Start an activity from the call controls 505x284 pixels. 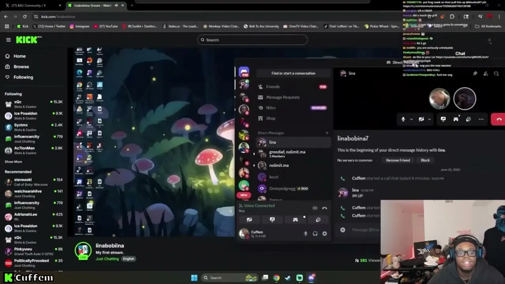pos(456,119)
